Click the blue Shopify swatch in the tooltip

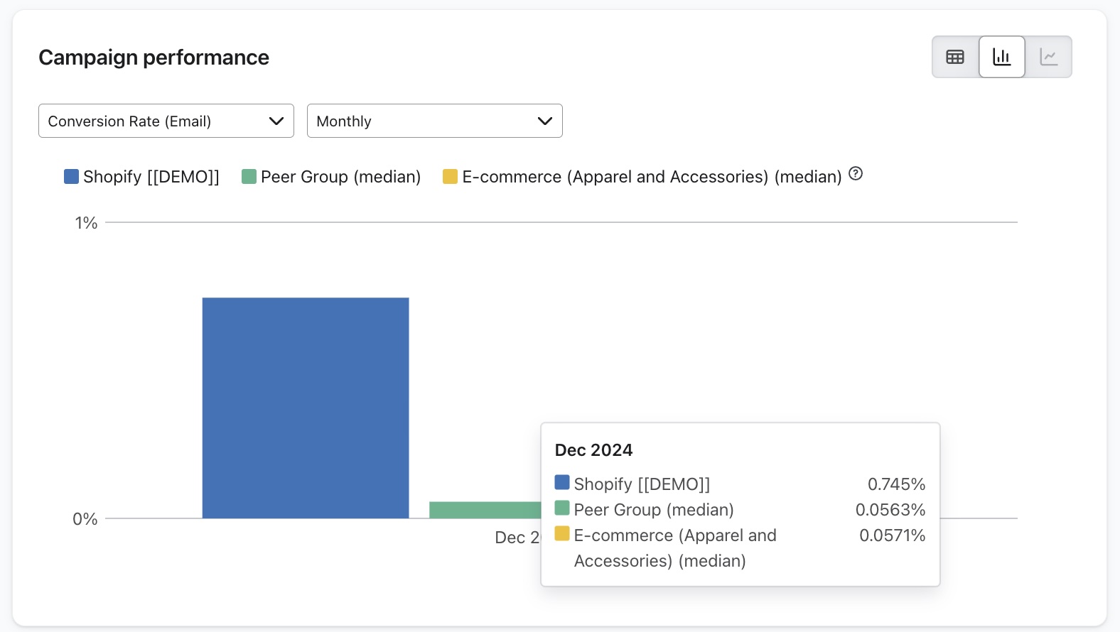pyautogui.click(x=562, y=483)
